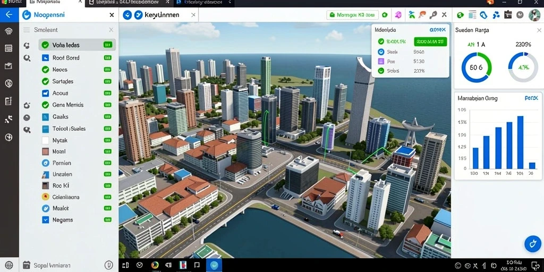The width and height of the screenshot is (544, 272).
Task: Click the green button in Mdeiqda panel
Action: pyautogui.click(x=430, y=41)
